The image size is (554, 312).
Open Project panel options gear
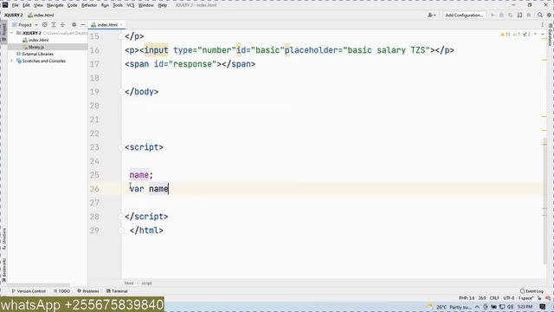[x=74, y=25]
